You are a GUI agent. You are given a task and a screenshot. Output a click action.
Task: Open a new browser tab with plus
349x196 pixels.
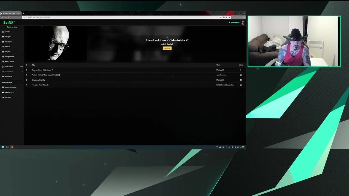point(23,13)
